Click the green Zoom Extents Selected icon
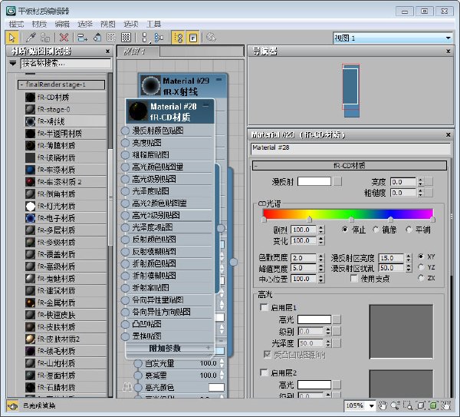Viewport: 460px width, 417px height. (433, 405)
